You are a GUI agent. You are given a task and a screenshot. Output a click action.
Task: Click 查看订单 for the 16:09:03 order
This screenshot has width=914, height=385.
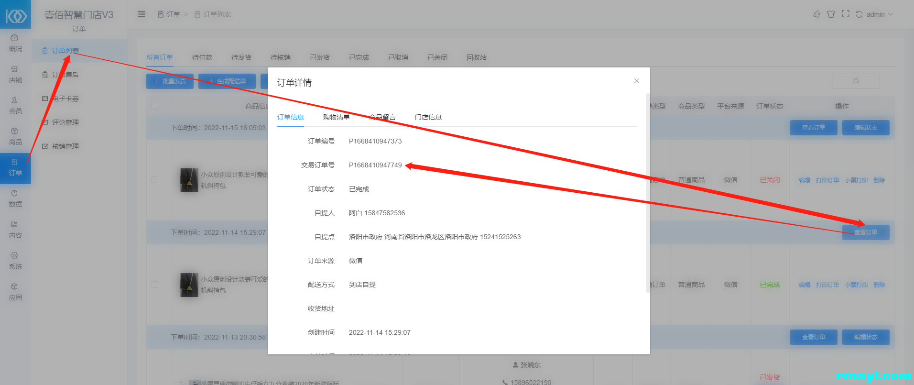click(814, 128)
